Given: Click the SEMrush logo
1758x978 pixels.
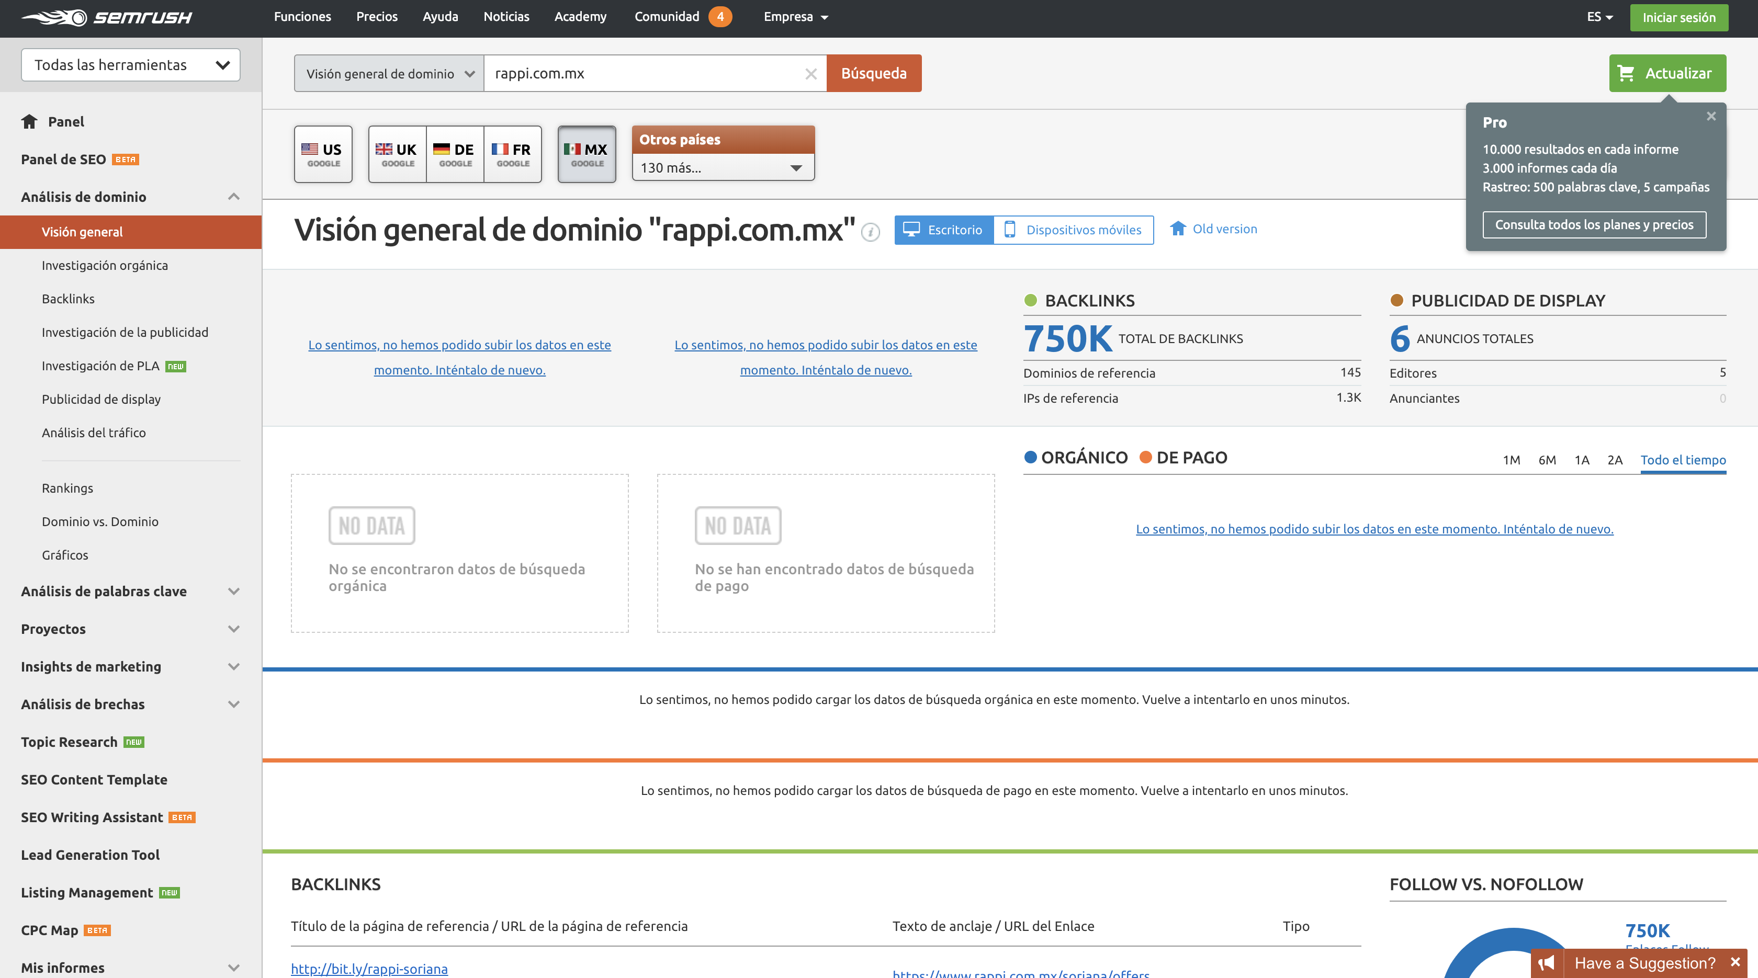Looking at the screenshot, I should (x=106, y=17).
